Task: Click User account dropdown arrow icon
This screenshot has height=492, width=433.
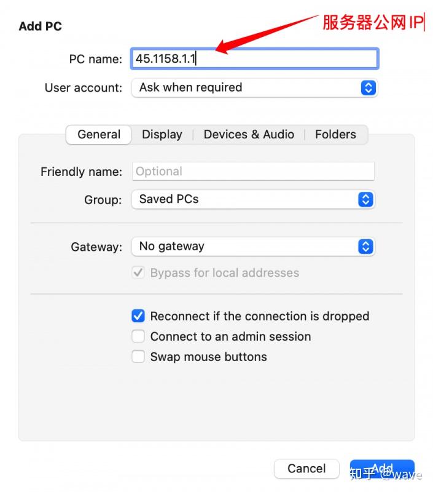Action: [367, 87]
